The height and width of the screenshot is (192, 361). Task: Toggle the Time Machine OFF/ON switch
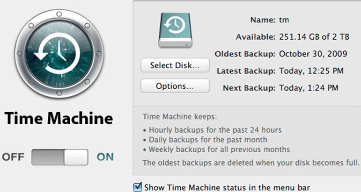coord(60,157)
